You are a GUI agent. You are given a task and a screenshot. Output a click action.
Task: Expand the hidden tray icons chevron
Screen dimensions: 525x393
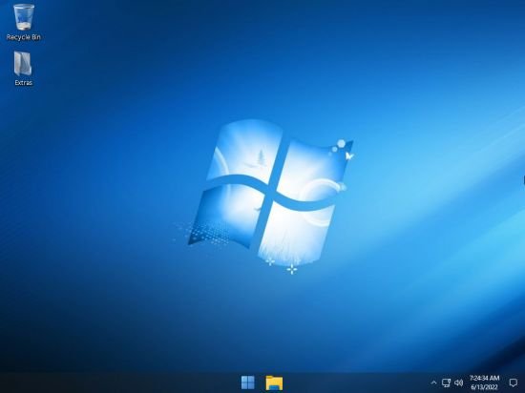coord(433,383)
